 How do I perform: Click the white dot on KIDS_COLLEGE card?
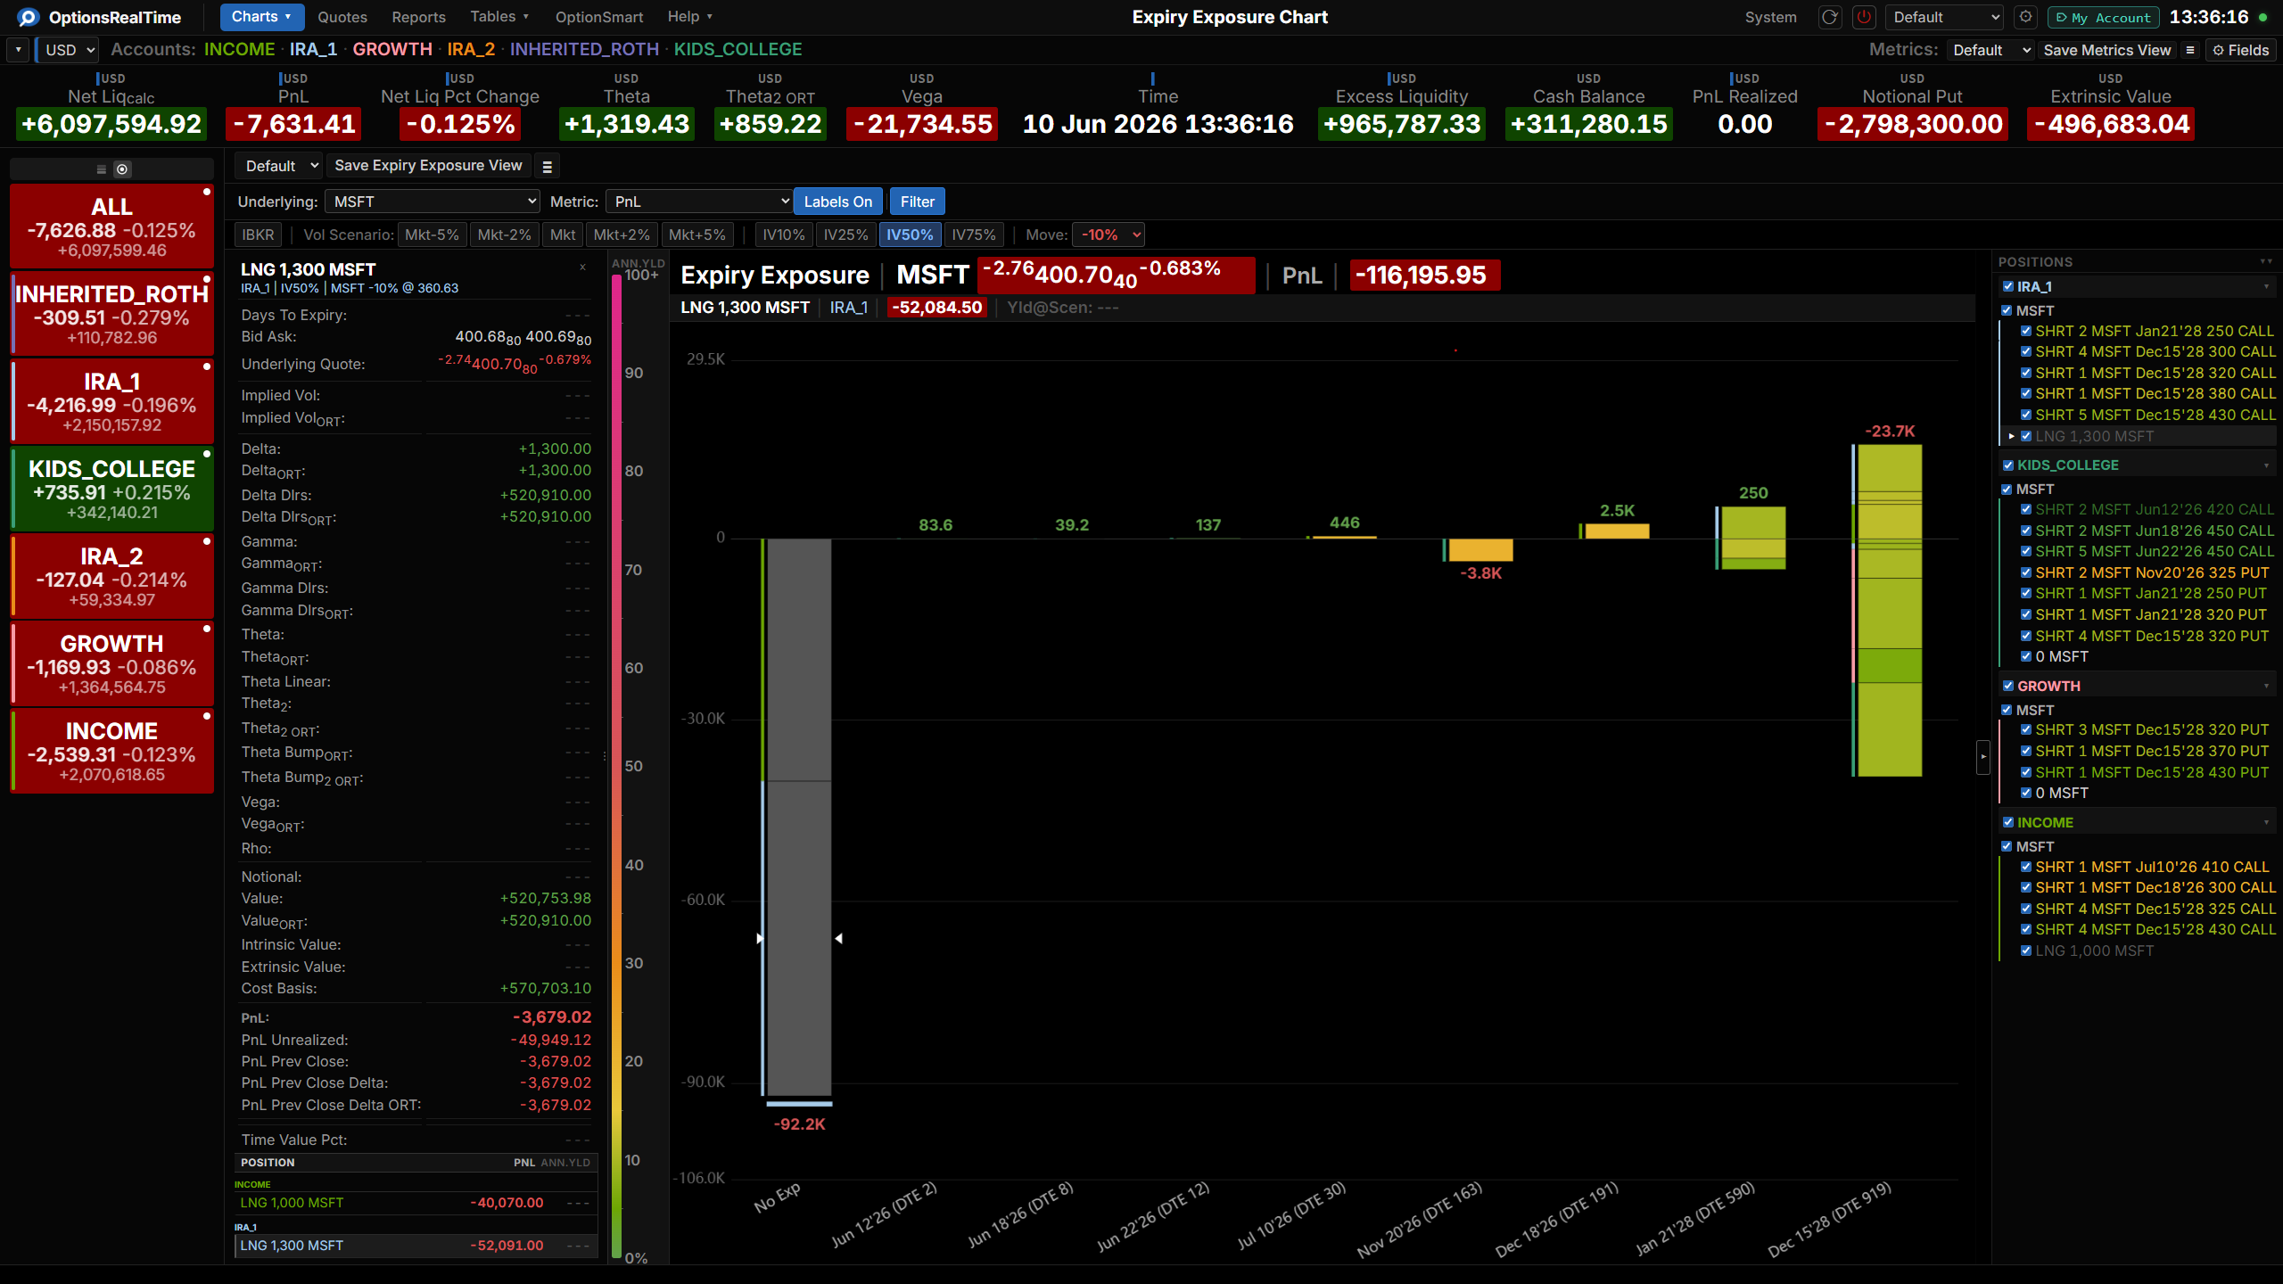207,454
